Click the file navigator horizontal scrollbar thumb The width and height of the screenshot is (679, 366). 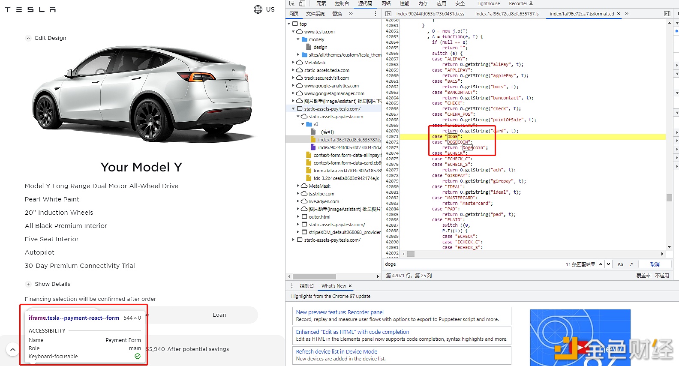(x=314, y=277)
